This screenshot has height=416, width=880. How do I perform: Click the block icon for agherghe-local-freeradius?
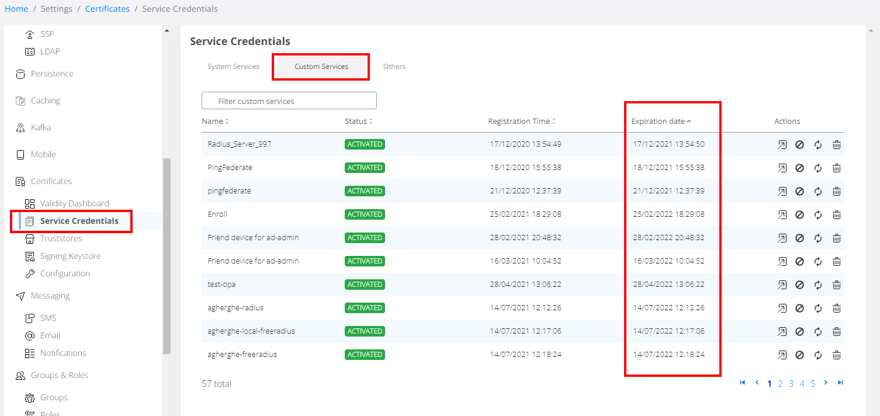pyautogui.click(x=800, y=331)
